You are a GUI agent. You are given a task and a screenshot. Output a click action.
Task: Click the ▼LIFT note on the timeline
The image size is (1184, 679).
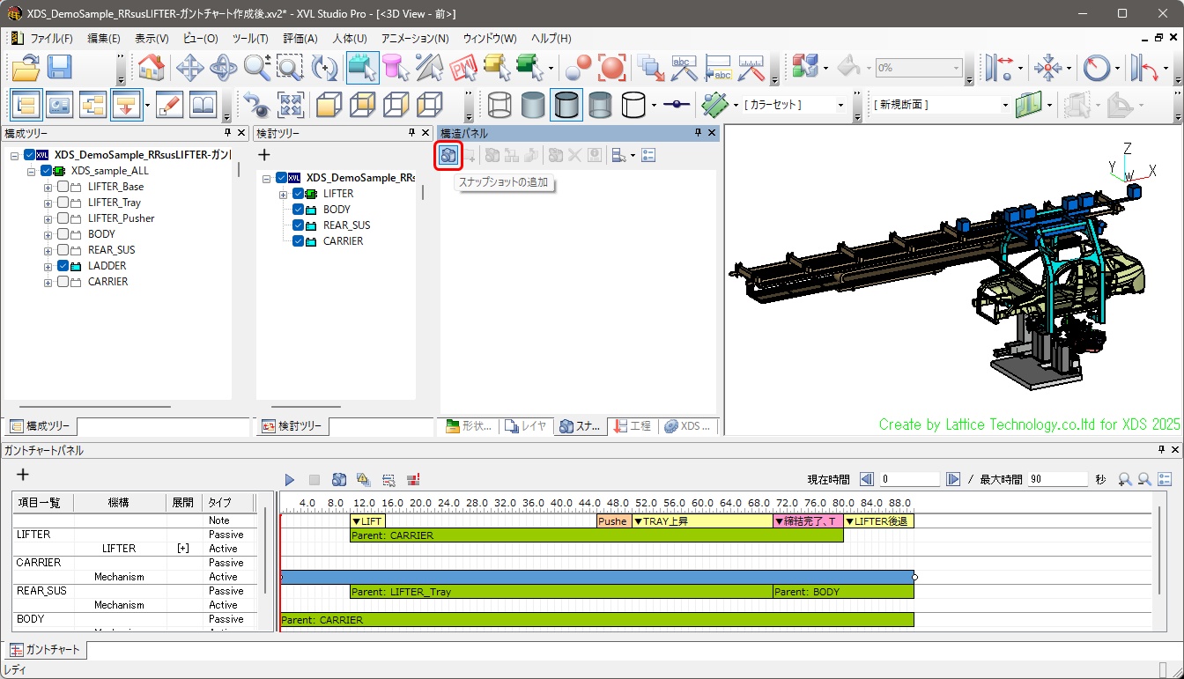[366, 521]
